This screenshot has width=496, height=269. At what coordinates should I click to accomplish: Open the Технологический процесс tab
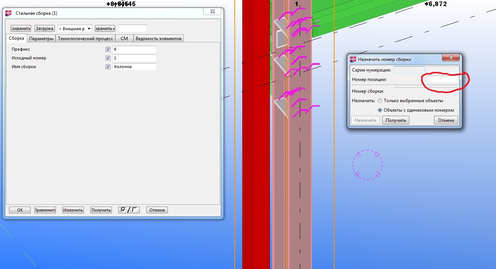(x=85, y=39)
